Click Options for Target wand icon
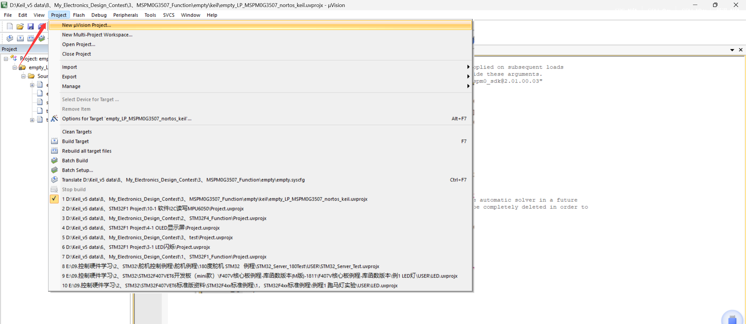746x324 pixels. click(x=55, y=119)
